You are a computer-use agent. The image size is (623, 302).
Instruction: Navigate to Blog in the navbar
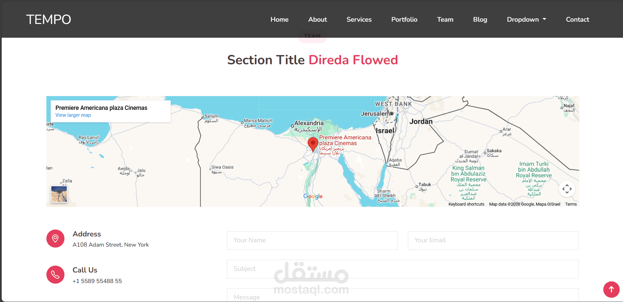click(x=480, y=19)
